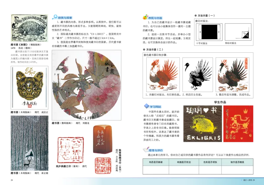Click the sentence about 13cm×13cm size
264x185 pixels.
click(x=86, y=36)
